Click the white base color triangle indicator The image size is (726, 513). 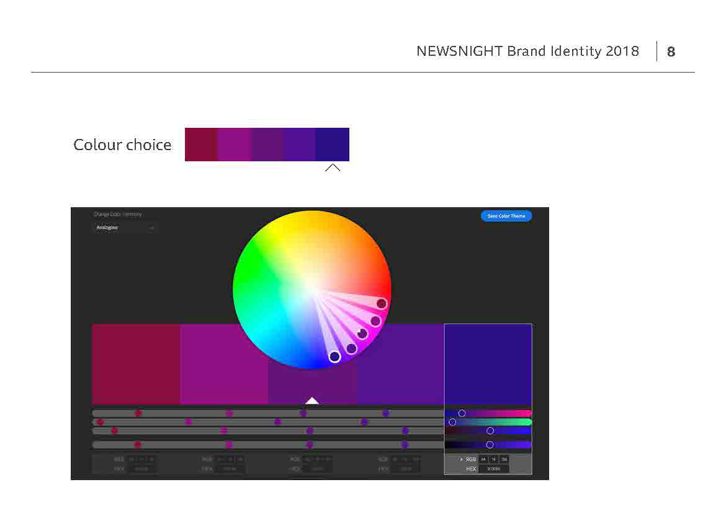coord(312,401)
